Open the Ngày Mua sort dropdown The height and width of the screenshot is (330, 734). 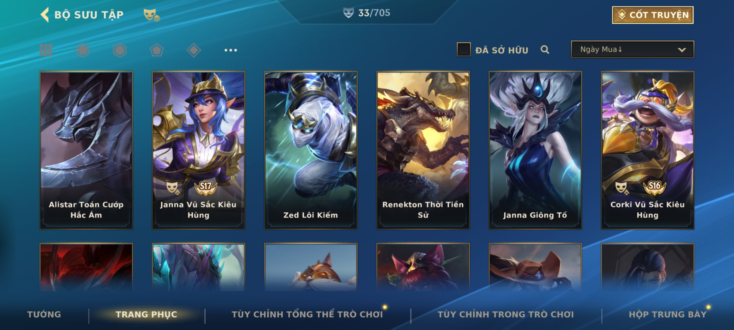[x=632, y=49]
